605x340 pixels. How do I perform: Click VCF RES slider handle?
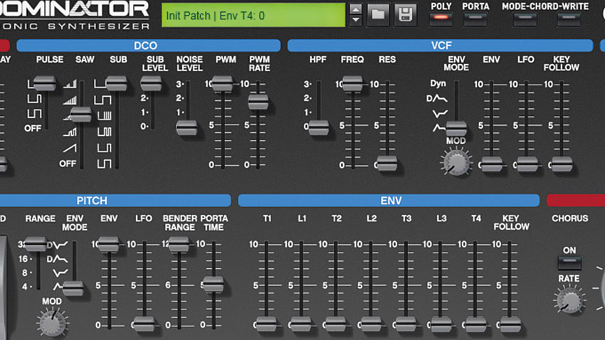(x=387, y=164)
